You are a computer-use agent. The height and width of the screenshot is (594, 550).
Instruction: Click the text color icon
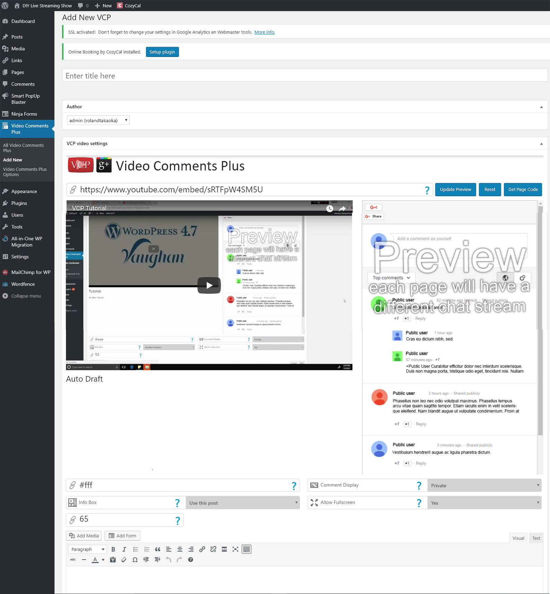pyautogui.click(x=95, y=560)
